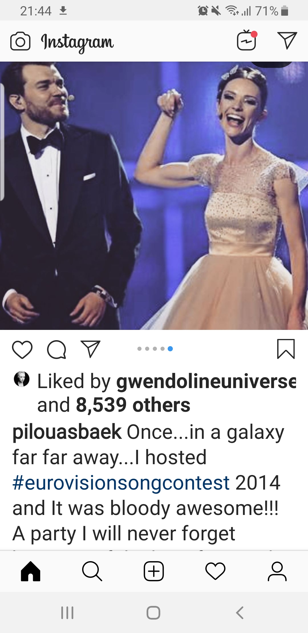Save post with bookmark icon
This screenshot has width=308, height=633.
point(286,349)
